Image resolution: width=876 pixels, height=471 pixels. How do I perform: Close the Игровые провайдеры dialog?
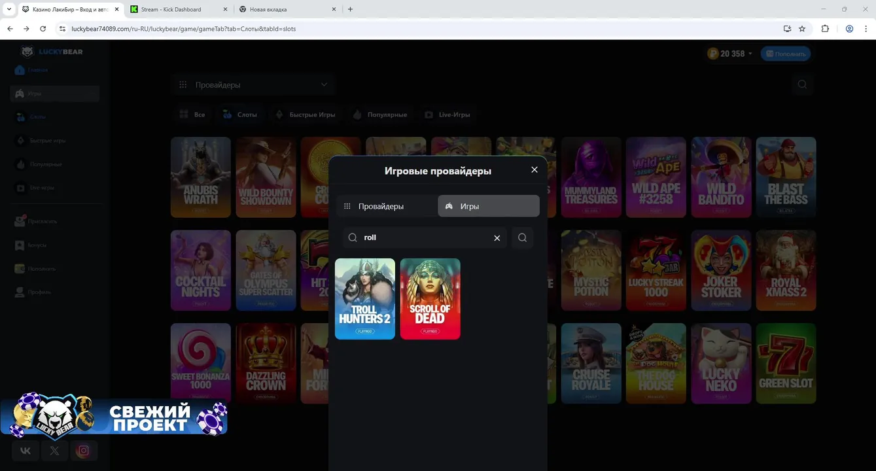534,169
